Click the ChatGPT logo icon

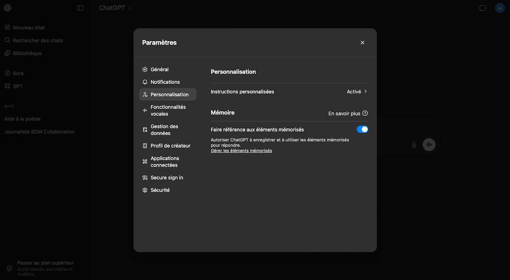pyautogui.click(x=7, y=8)
